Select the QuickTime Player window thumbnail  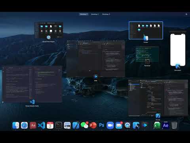coord(49,30)
